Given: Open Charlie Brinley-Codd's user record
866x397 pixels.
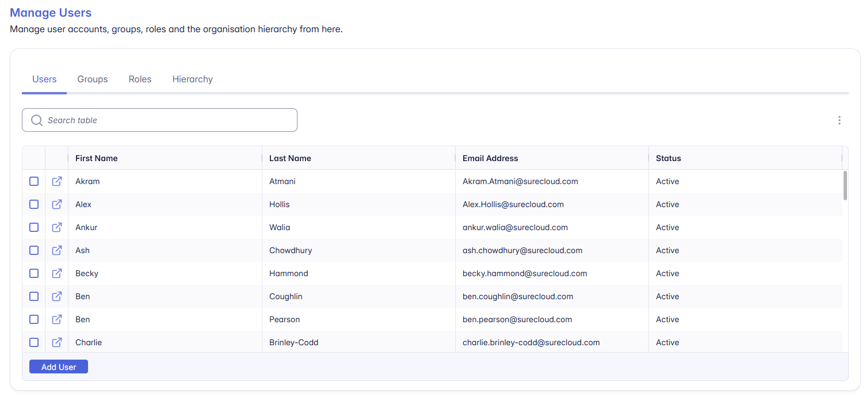Looking at the screenshot, I should (56, 342).
